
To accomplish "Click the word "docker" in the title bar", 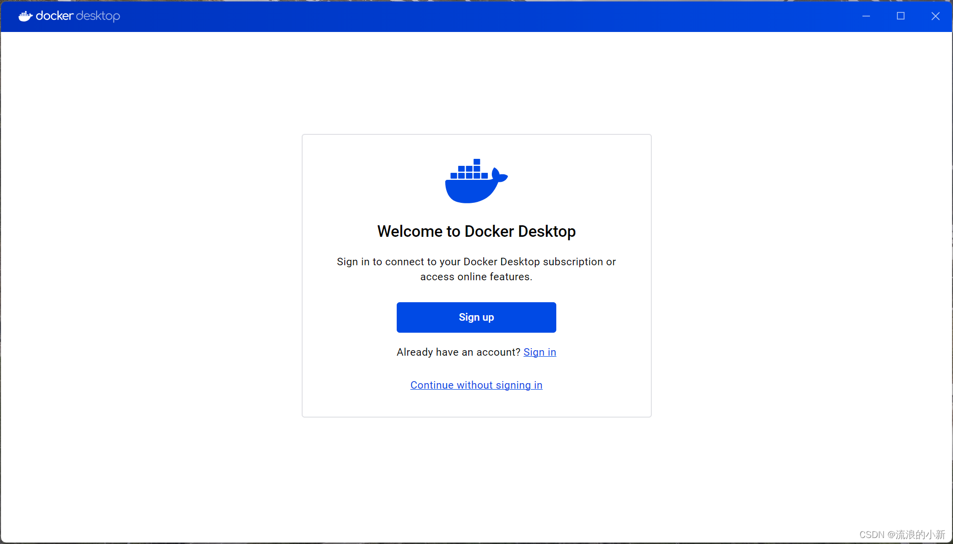I will 55,16.
